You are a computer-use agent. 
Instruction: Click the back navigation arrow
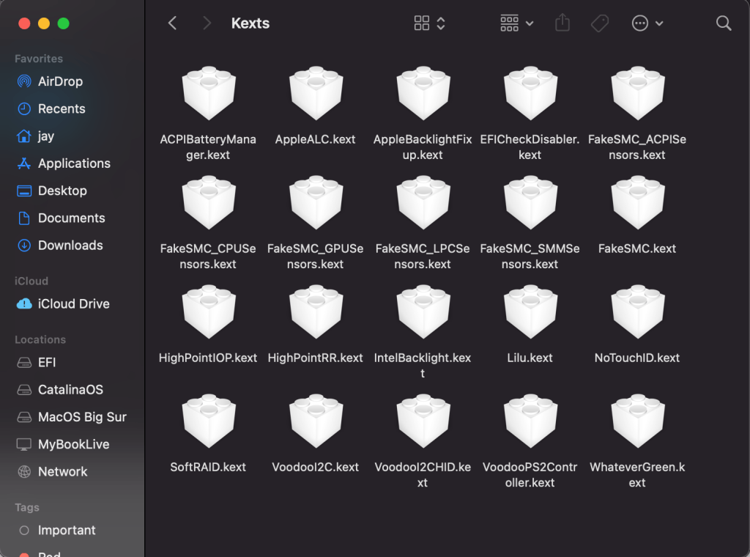click(173, 23)
